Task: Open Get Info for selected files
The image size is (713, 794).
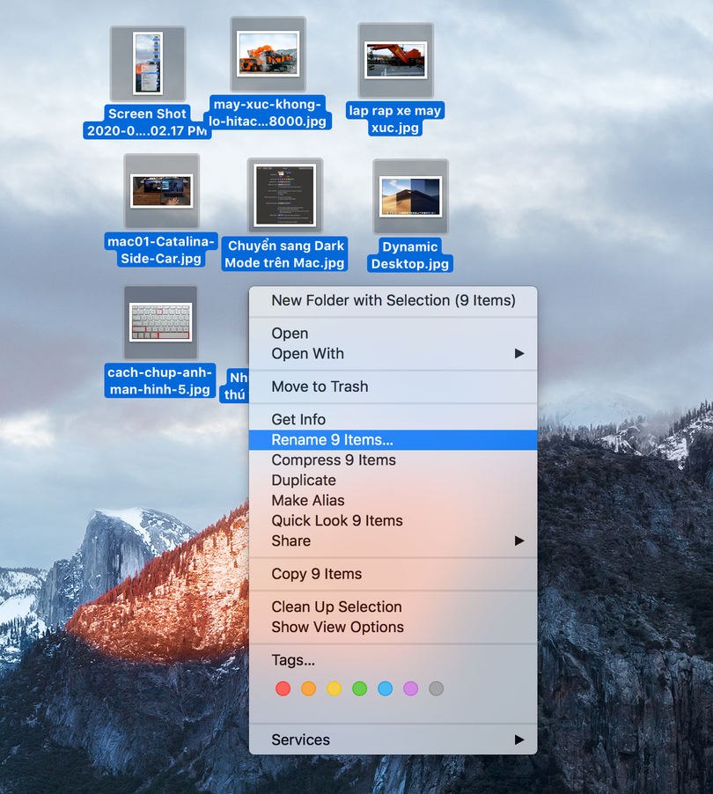Action: 298,420
